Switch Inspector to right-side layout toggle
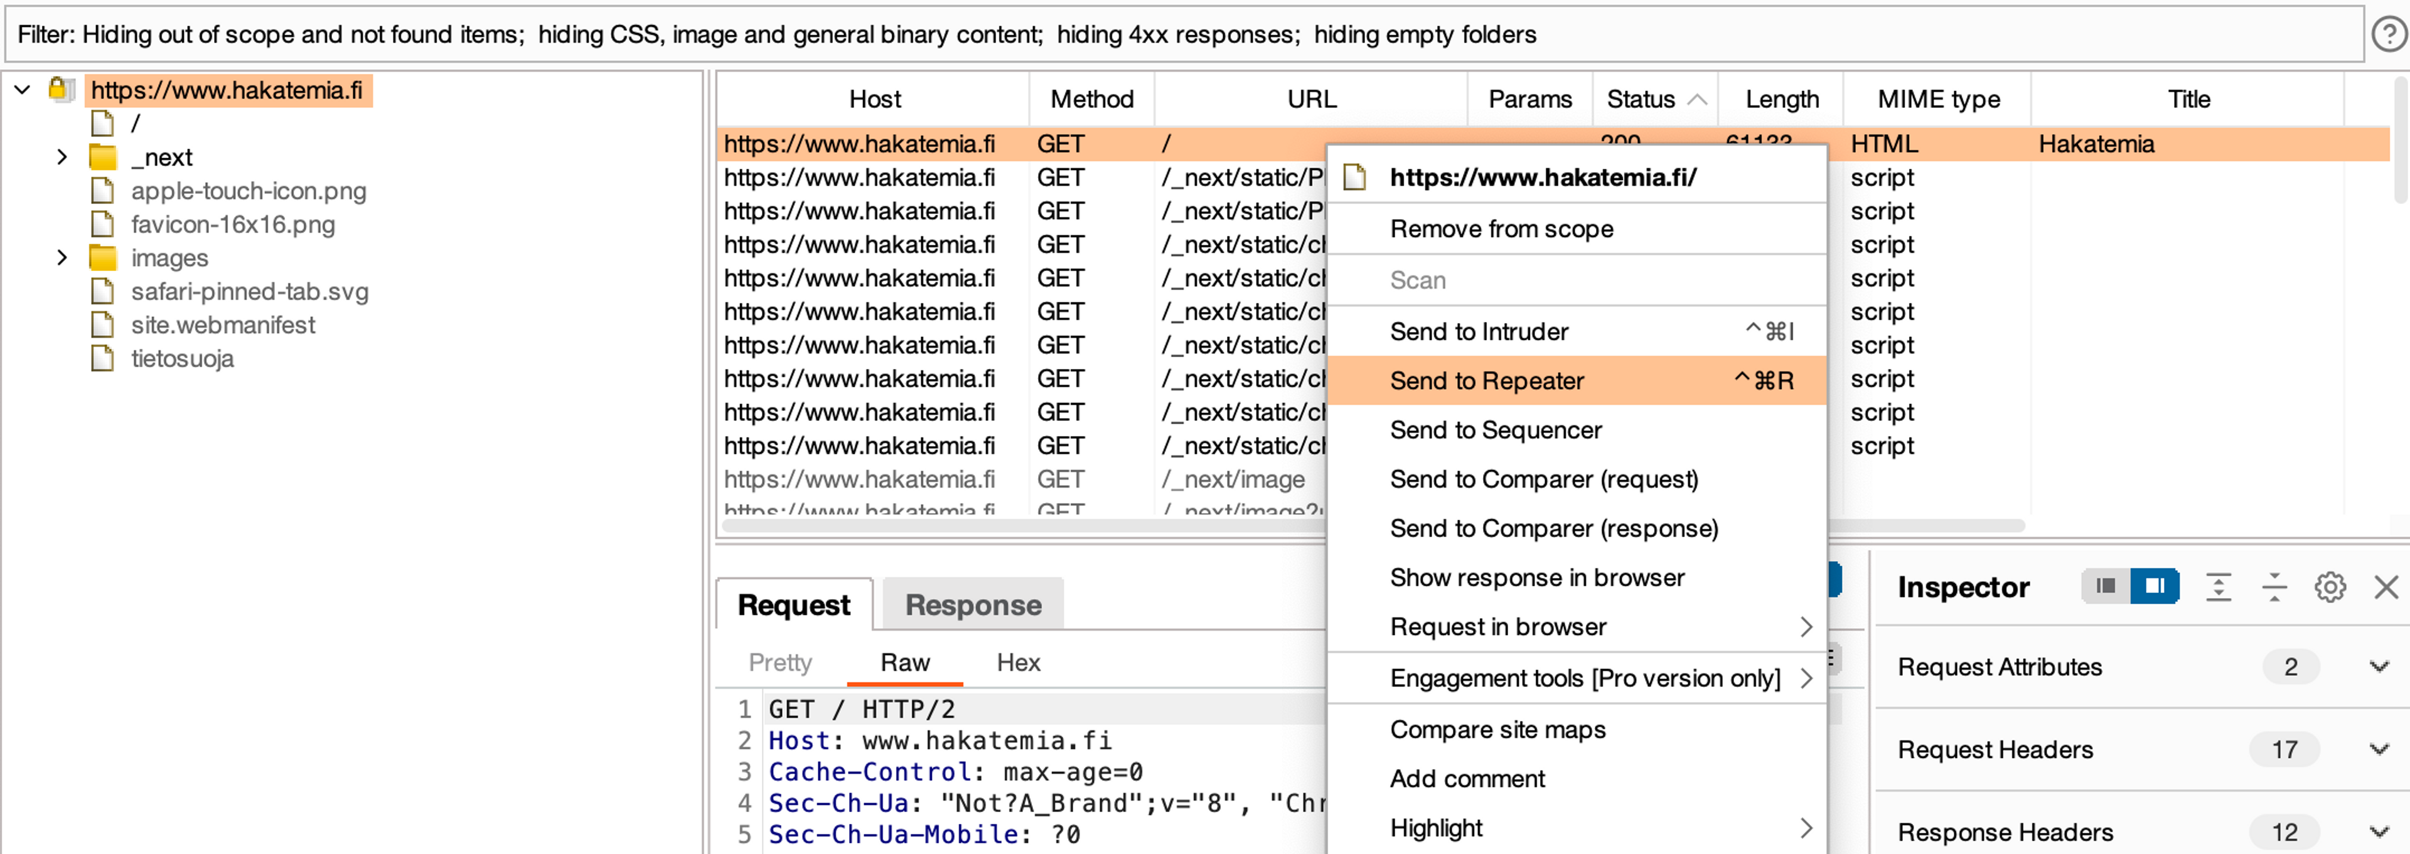Screen dimensions: 2410x854 pyautogui.click(x=2155, y=587)
